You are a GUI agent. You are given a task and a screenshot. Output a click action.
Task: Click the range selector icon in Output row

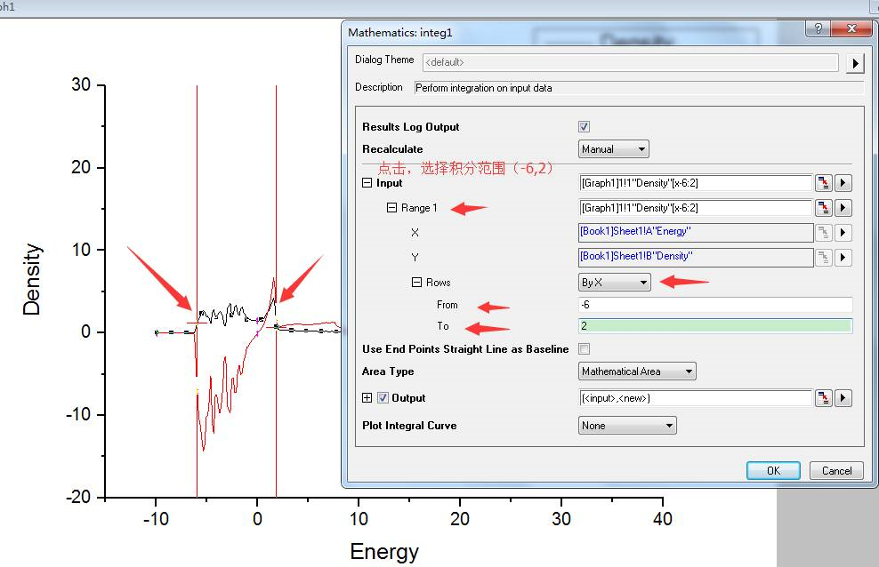(x=824, y=398)
